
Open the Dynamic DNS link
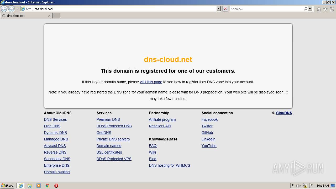point(55,133)
